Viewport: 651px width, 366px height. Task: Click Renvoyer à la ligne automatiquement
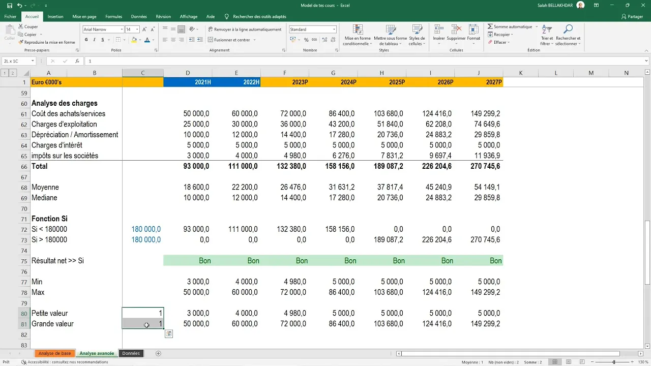pyautogui.click(x=245, y=29)
